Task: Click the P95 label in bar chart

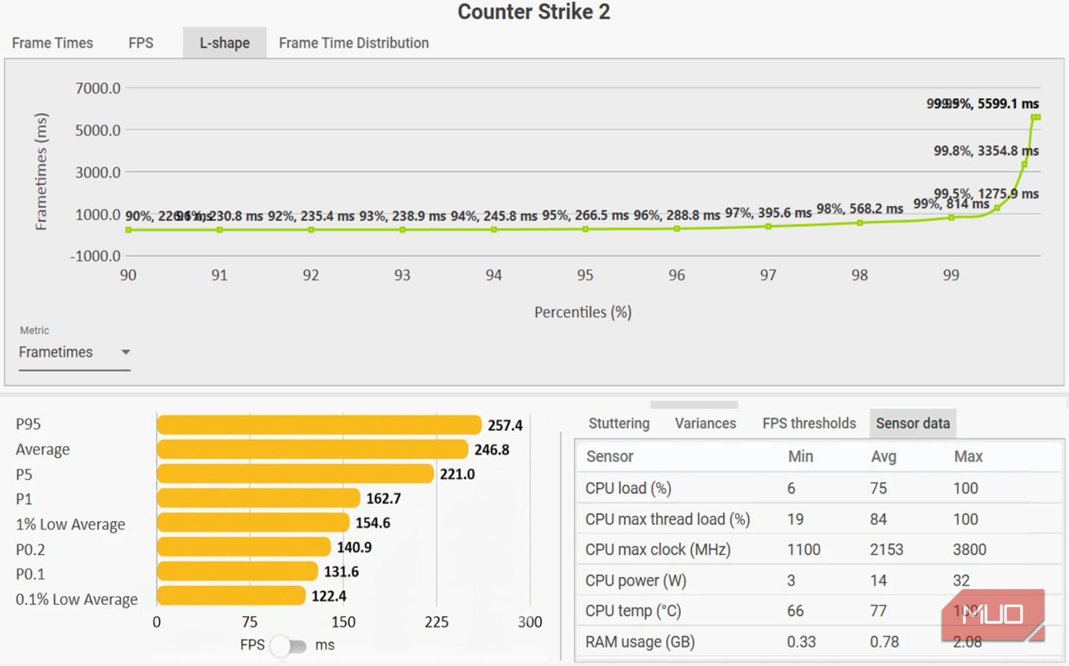Action: (28, 424)
